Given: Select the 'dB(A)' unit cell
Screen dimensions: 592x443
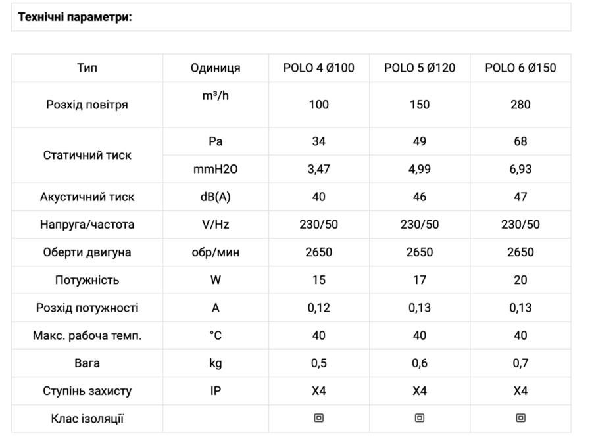Looking at the screenshot, I should (216, 197).
